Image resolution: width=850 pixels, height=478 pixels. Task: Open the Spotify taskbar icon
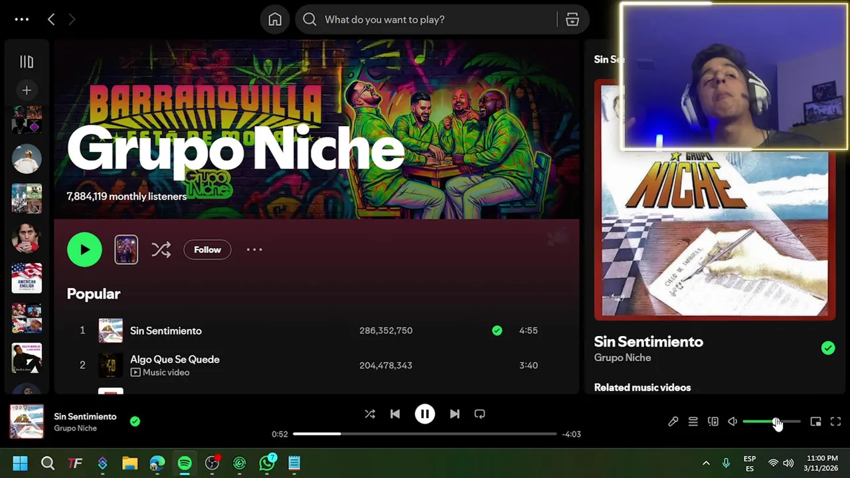(x=185, y=463)
